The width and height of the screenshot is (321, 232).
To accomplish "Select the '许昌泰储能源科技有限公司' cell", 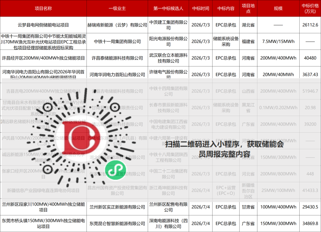I will click(x=117, y=58).
